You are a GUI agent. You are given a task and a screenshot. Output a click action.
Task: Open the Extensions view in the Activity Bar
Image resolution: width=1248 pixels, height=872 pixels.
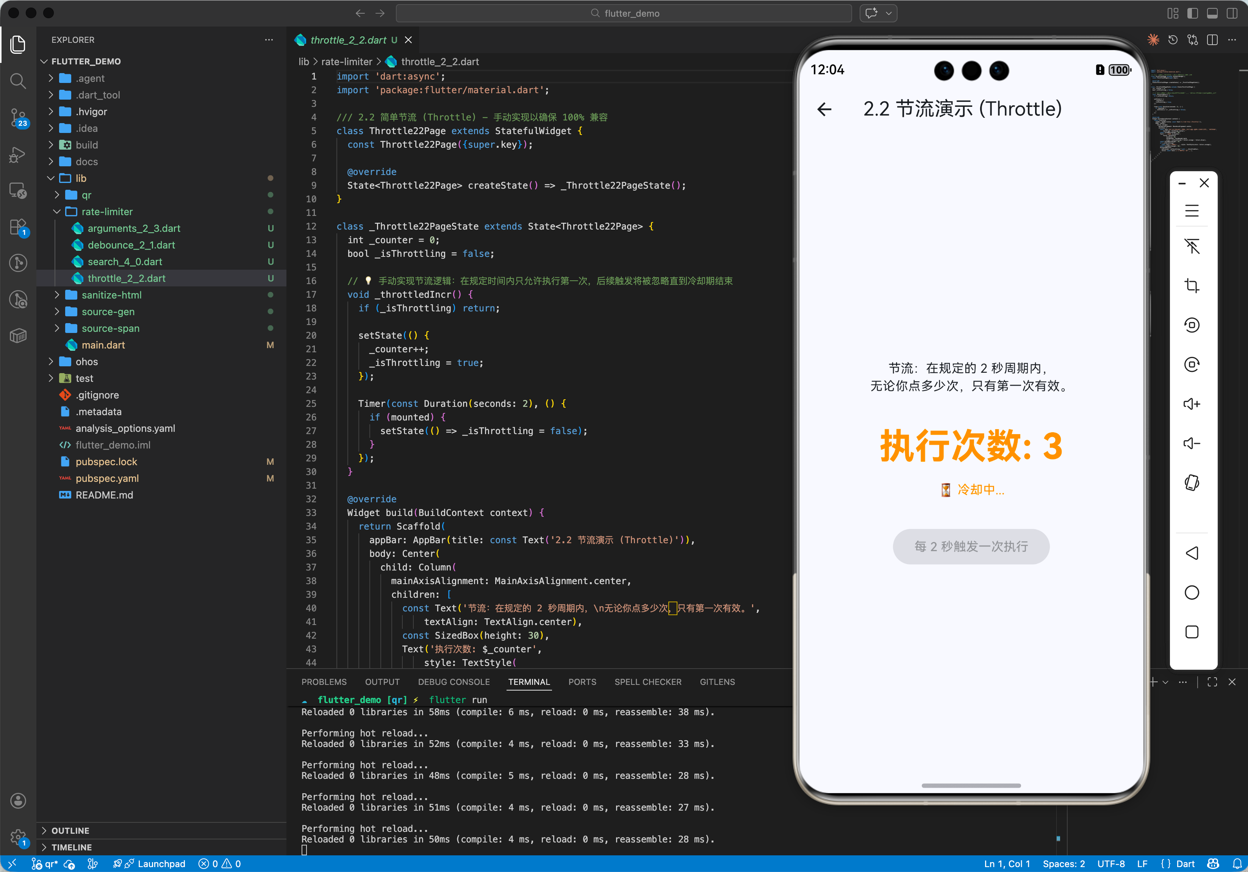tap(18, 227)
